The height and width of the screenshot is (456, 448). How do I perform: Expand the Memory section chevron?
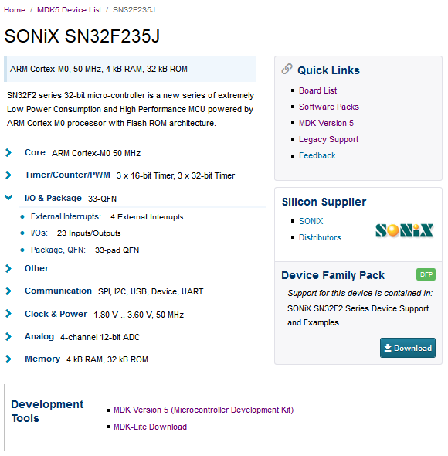pos(8,359)
